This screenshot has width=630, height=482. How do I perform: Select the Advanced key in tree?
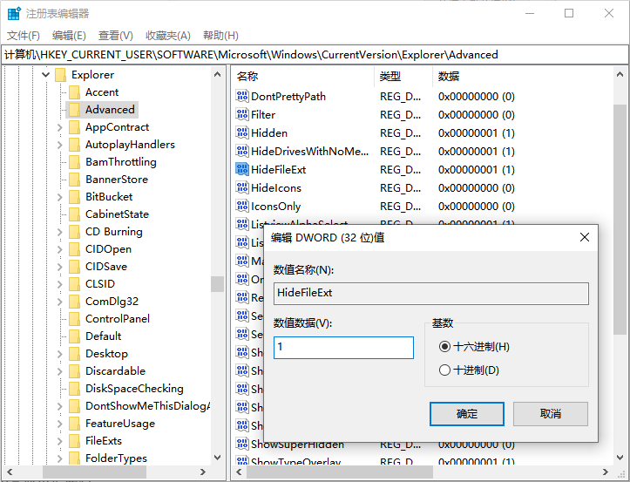[x=110, y=110]
